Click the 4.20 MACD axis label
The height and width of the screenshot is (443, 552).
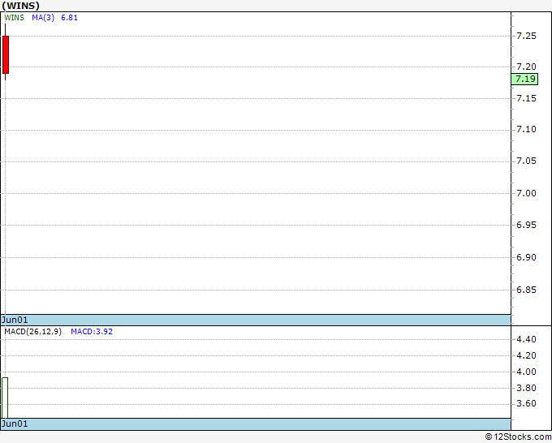526,355
